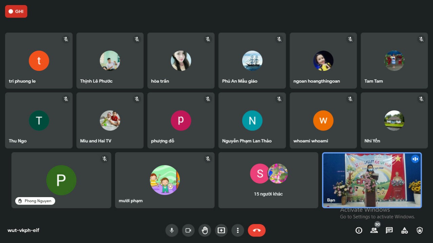Show the participants list icon

374,230
